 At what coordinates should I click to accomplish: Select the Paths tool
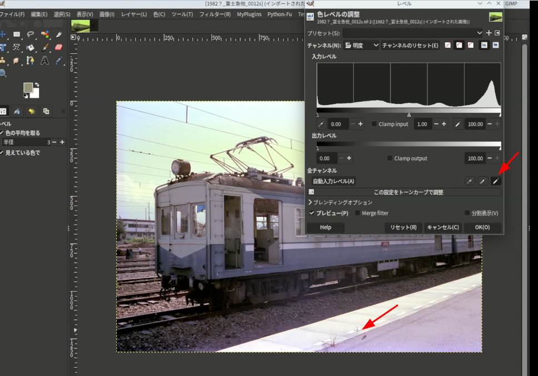point(31,61)
